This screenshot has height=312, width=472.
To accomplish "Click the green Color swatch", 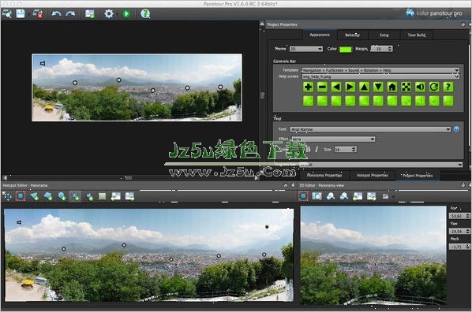I will coord(346,50).
